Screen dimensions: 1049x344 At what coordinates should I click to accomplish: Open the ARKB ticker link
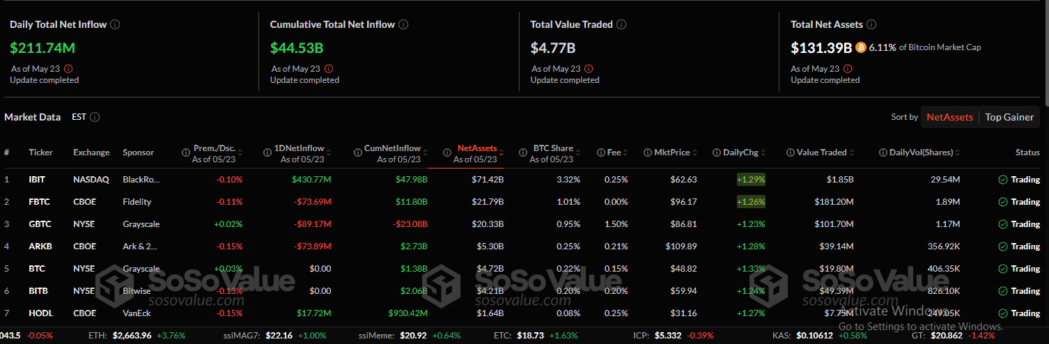pos(39,247)
